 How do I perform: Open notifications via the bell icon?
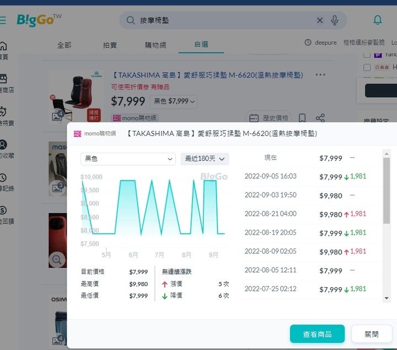point(378,20)
